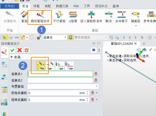Toggle the selection hint arrow icon
This screenshot has width=156, height=116.
coord(5,37)
